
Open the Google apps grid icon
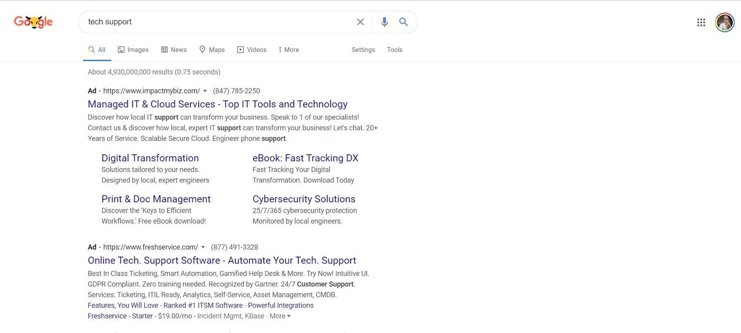701,22
